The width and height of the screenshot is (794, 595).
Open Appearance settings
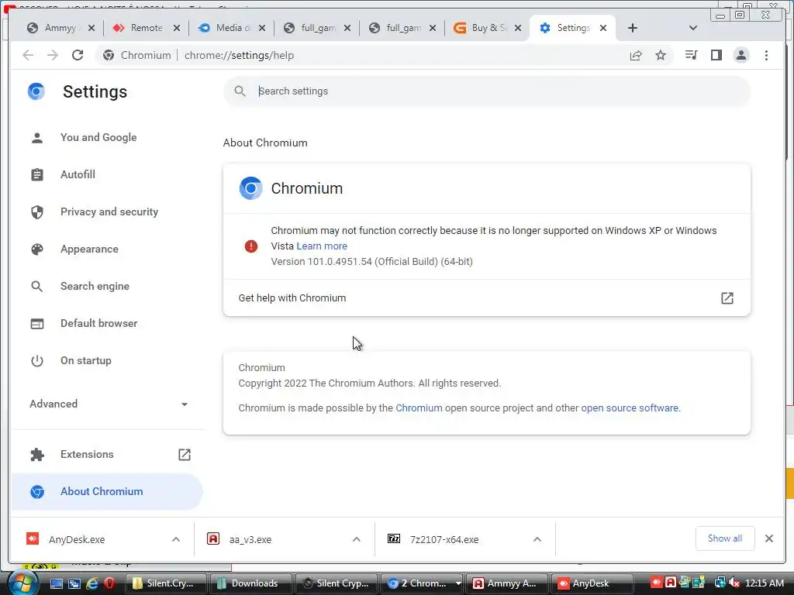point(89,249)
